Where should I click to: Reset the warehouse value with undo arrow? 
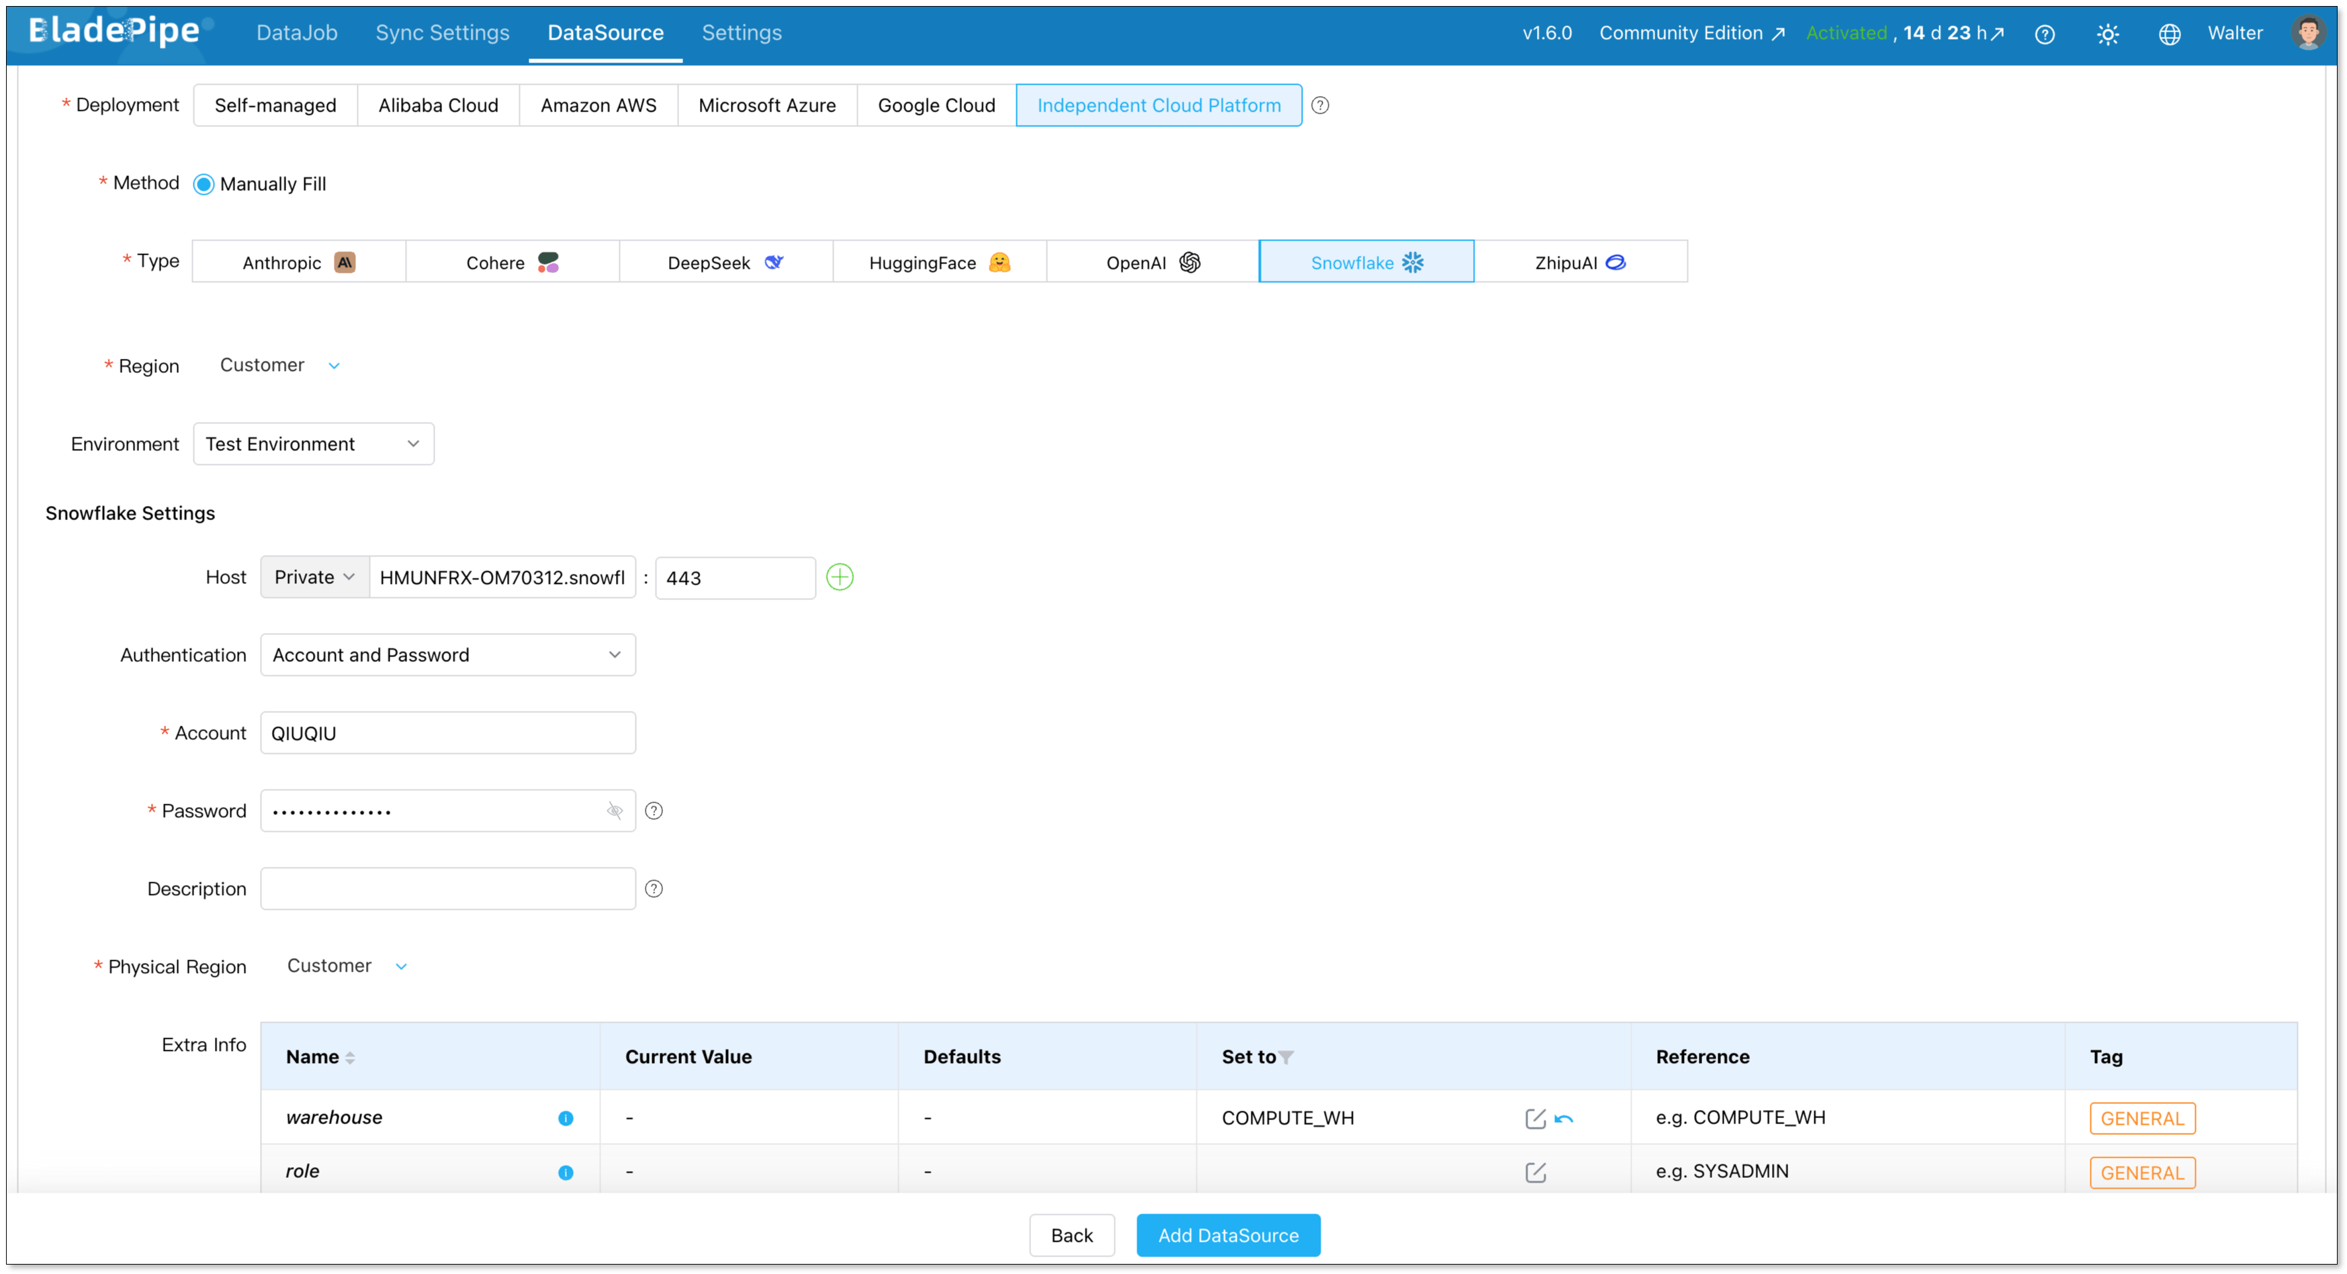(x=1564, y=1118)
